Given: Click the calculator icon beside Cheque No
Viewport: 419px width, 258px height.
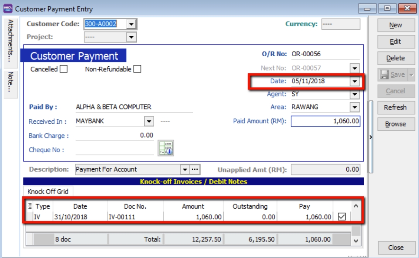Looking at the screenshot, I should pos(166,148).
